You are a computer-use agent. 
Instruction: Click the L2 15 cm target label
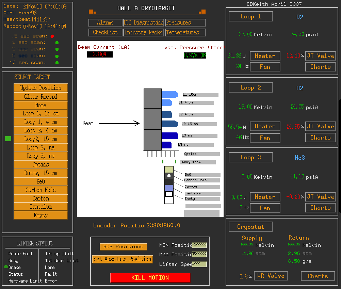click(x=199, y=124)
